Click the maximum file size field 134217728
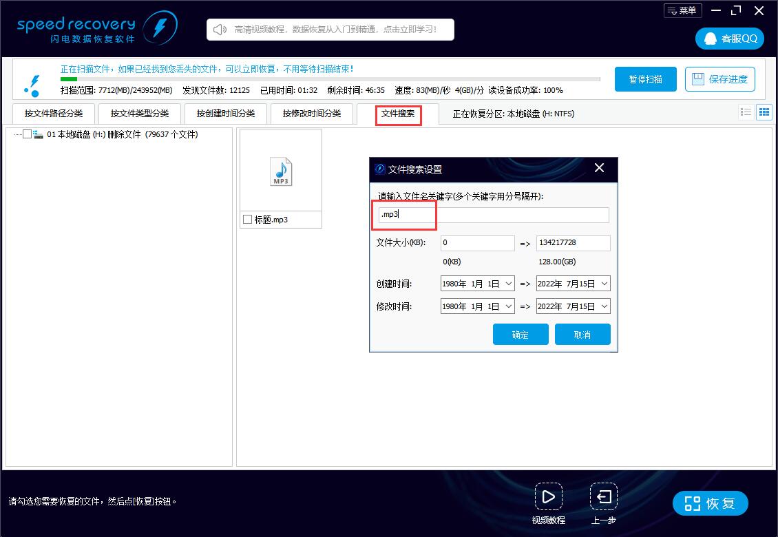The height and width of the screenshot is (537, 778). coord(573,243)
